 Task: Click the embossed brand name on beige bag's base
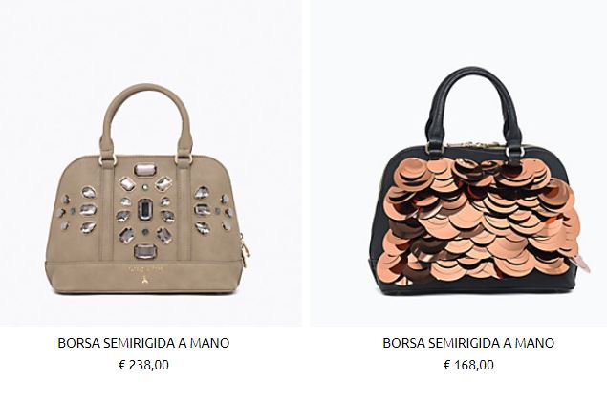click(x=145, y=267)
